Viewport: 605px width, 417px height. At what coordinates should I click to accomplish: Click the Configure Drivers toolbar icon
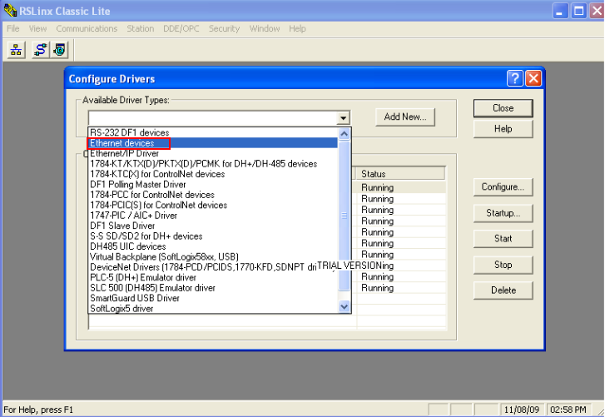coord(40,50)
